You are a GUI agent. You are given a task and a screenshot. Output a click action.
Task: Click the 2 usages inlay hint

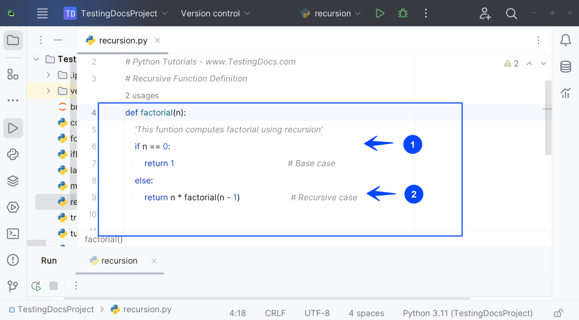pyautogui.click(x=142, y=96)
